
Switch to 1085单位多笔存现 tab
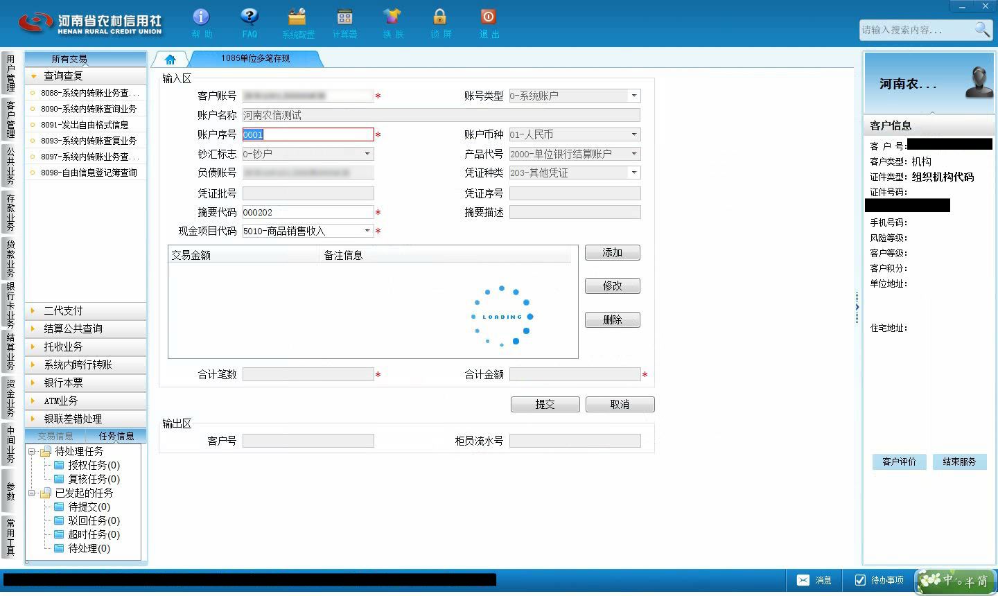click(x=256, y=59)
